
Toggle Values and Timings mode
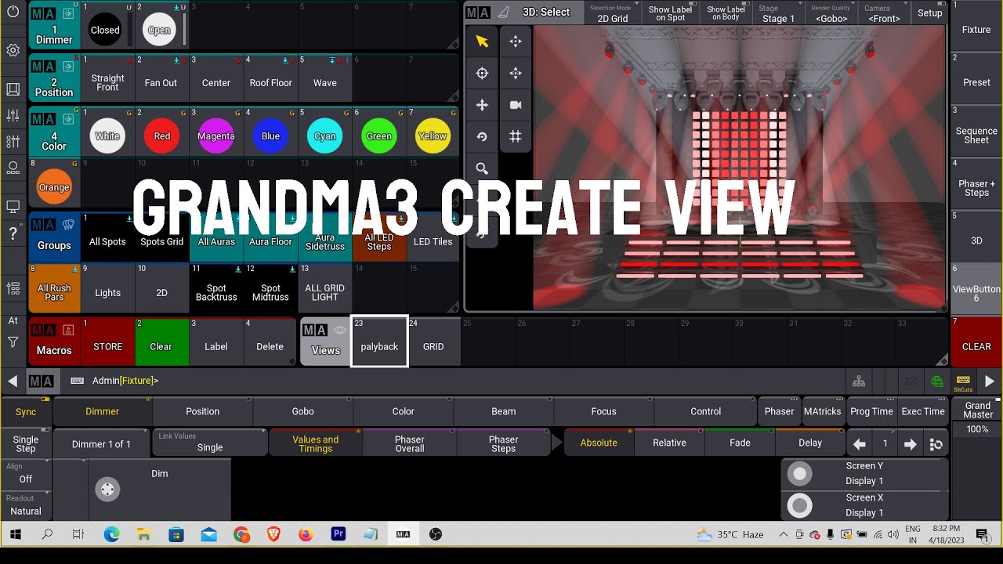coord(316,444)
